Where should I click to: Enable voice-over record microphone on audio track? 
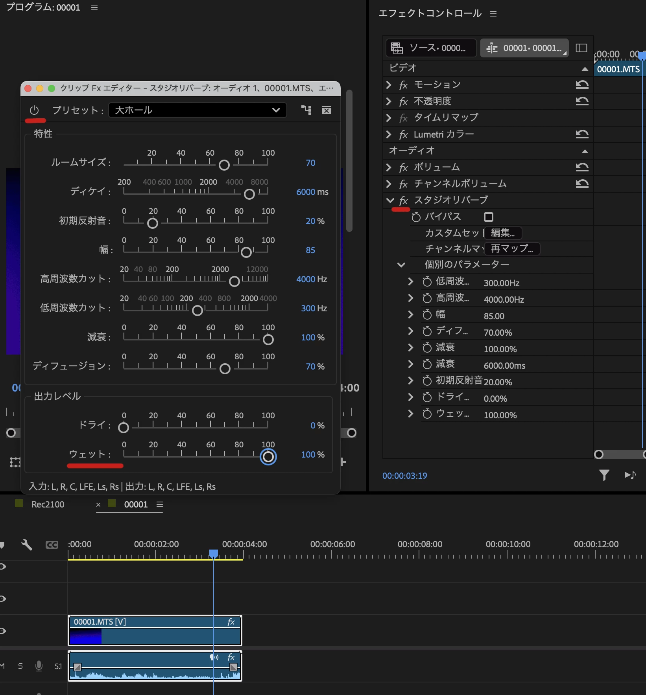pyautogui.click(x=39, y=666)
